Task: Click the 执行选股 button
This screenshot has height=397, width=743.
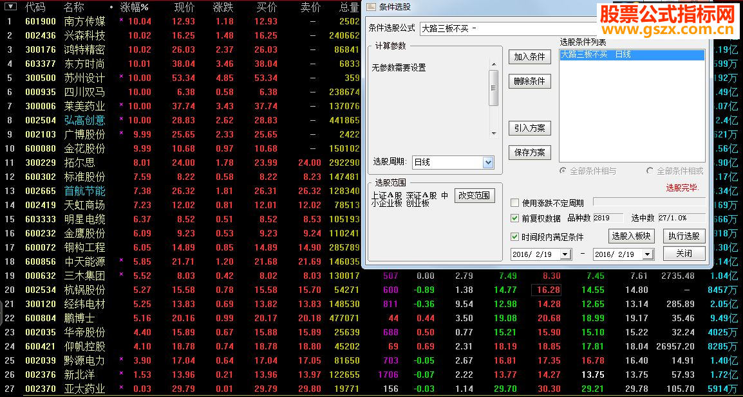Action: 684,236
